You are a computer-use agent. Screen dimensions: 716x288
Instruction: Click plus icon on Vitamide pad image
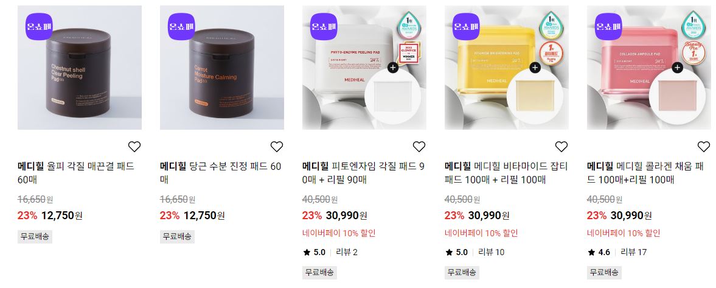pyautogui.click(x=535, y=68)
